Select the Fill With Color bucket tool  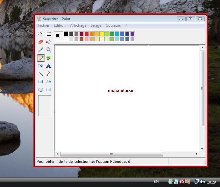click(x=49, y=42)
